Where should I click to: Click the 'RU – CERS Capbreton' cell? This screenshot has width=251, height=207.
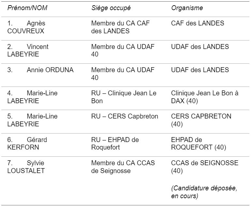pos(125,117)
